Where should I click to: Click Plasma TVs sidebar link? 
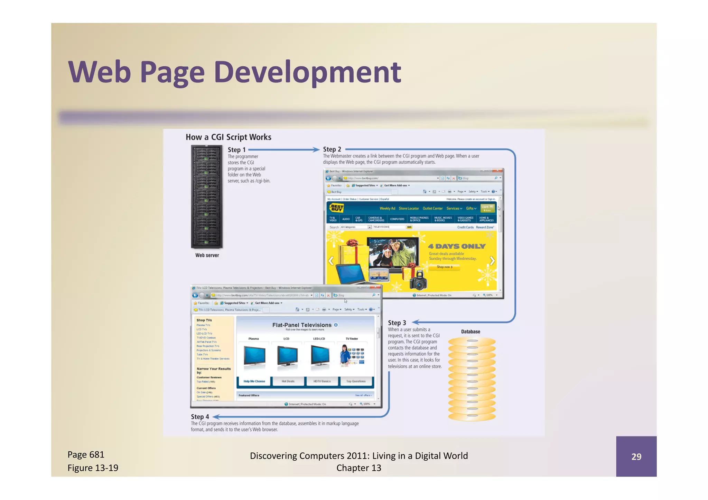click(203, 325)
